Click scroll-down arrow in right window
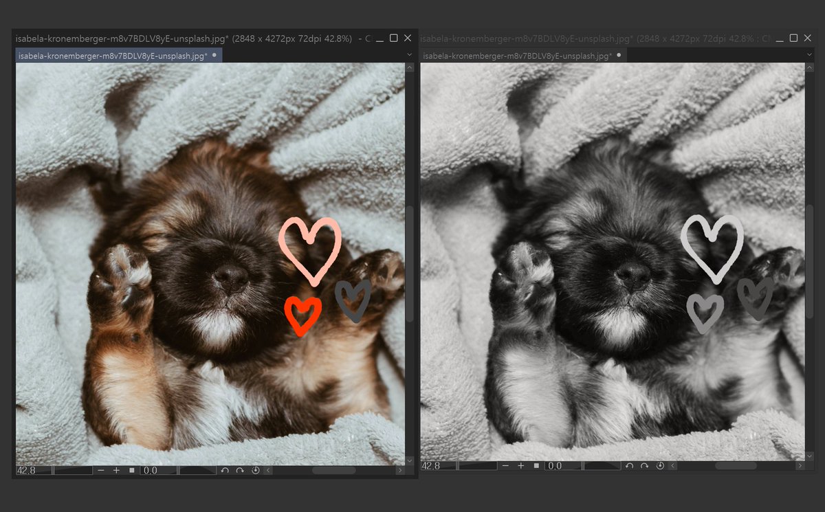The image size is (825, 512). coord(810,455)
